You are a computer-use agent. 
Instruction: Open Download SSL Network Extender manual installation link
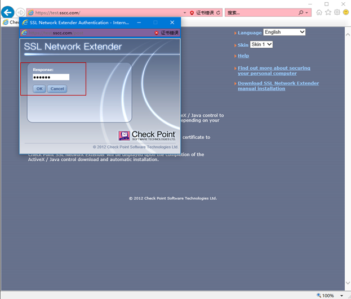278,86
